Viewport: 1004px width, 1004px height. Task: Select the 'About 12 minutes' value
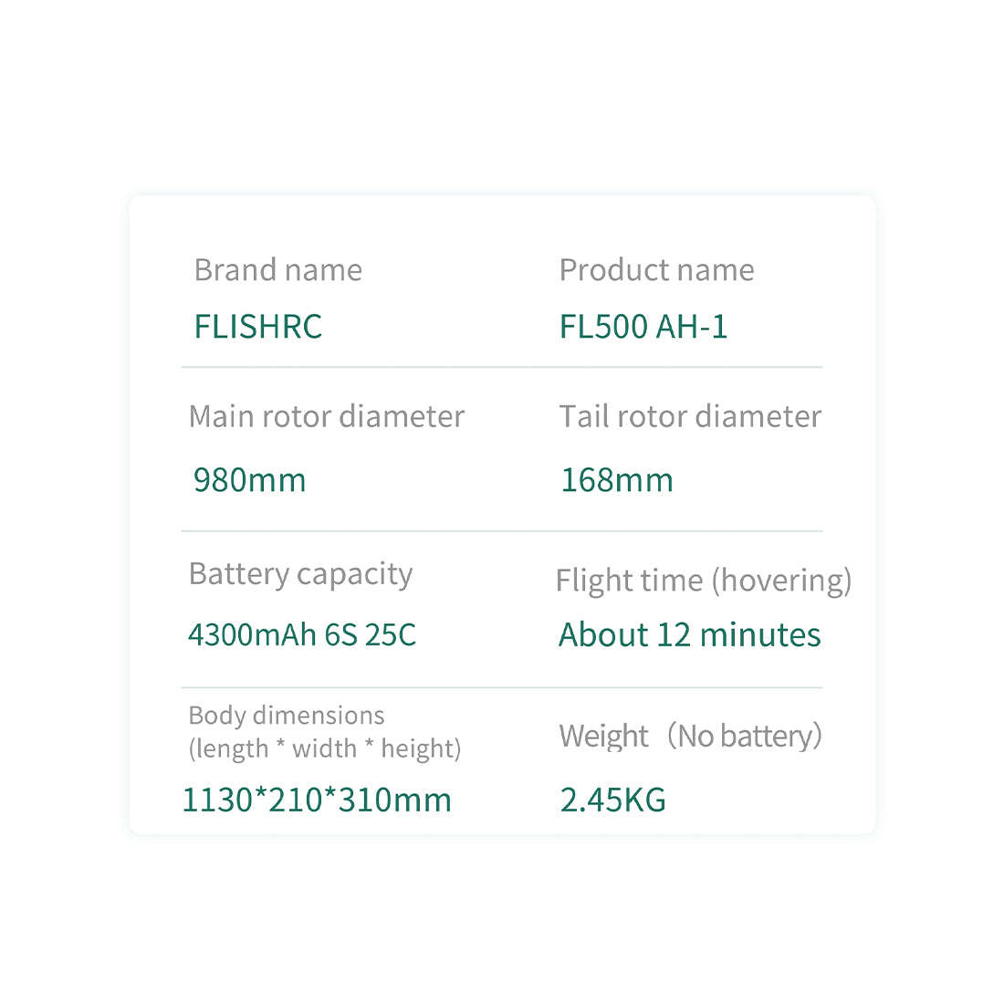point(690,634)
